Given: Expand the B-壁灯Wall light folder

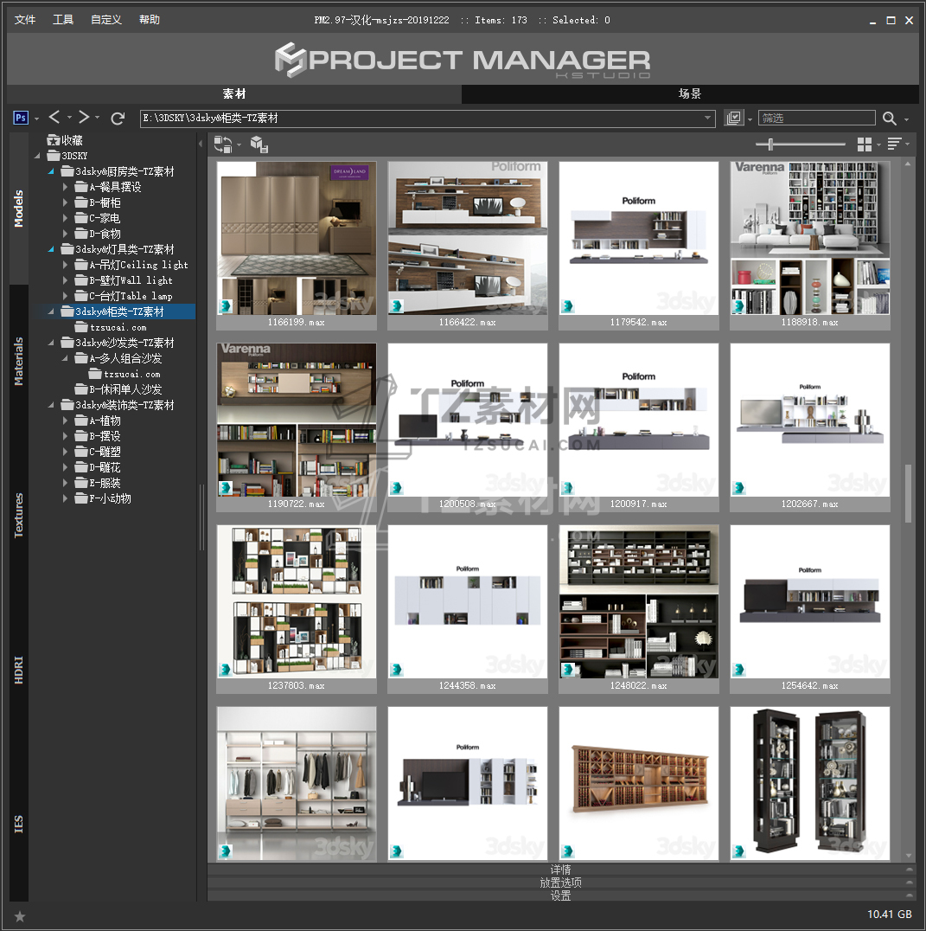Looking at the screenshot, I should point(66,280).
